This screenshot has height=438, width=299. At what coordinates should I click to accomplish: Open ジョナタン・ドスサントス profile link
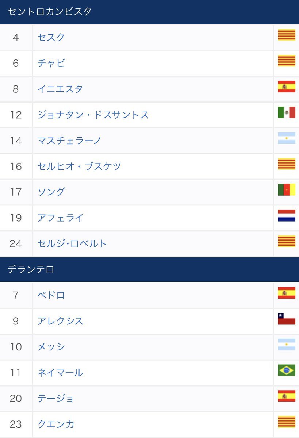click(x=93, y=115)
